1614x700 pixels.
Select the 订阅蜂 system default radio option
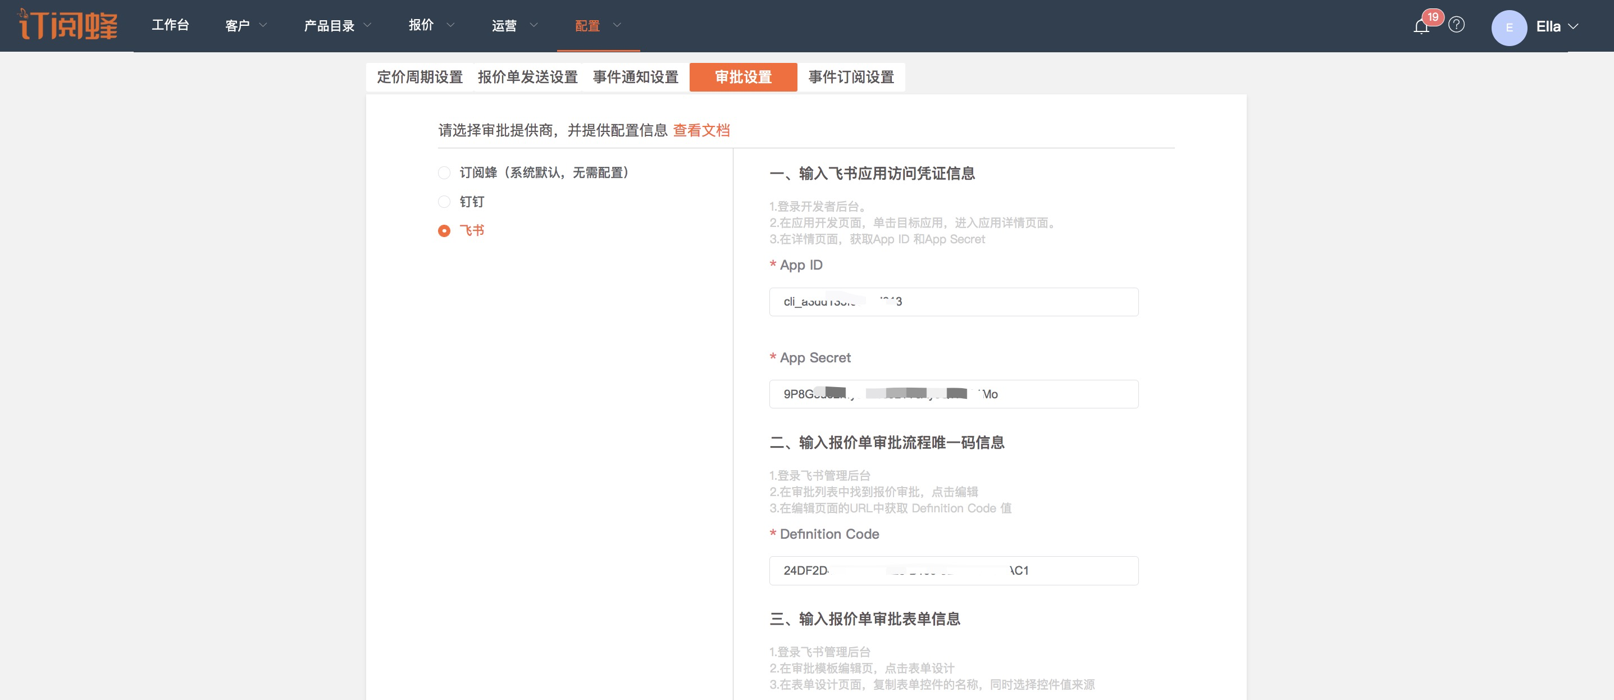444,172
